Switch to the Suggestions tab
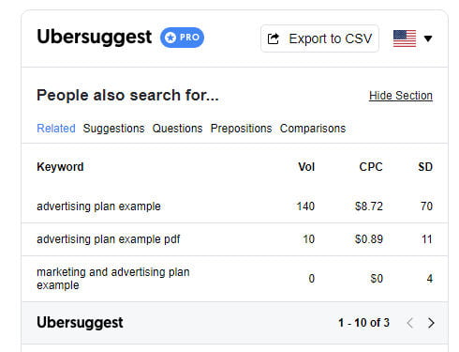Viewport: 459px width, 352px height. tap(113, 129)
